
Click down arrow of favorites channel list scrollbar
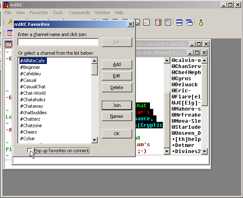pyautogui.click(x=94, y=140)
